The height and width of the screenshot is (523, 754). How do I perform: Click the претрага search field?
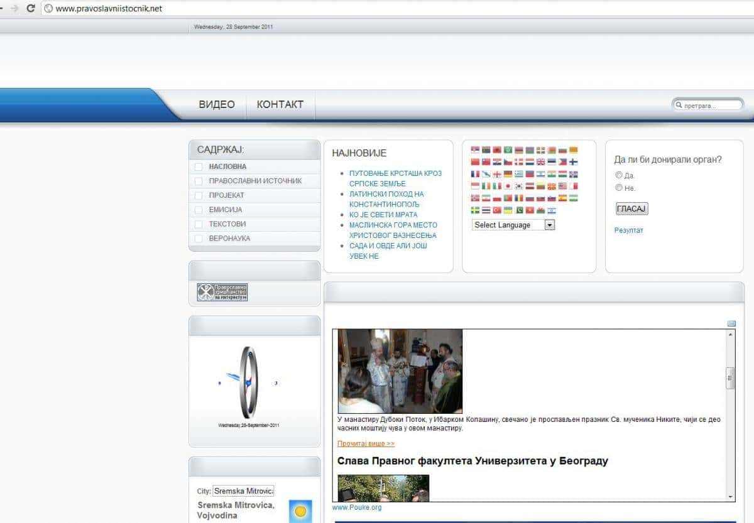click(x=708, y=105)
